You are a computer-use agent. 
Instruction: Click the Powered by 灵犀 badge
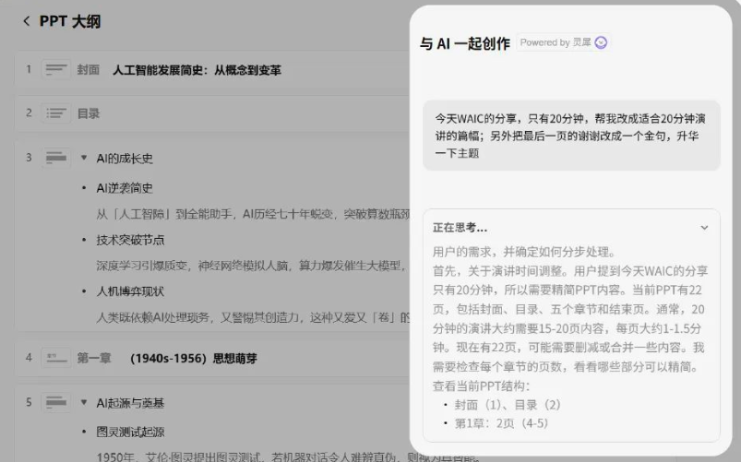563,42
